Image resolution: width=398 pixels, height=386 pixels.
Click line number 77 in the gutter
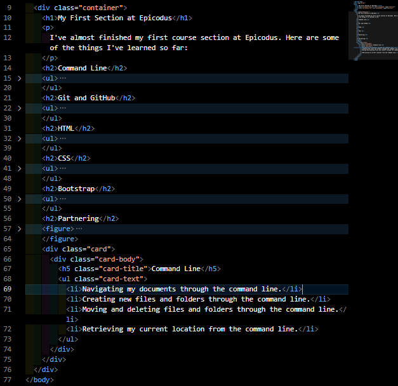tap(8, 380)
